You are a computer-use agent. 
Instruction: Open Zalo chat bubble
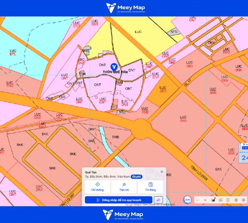pos(187,200)
